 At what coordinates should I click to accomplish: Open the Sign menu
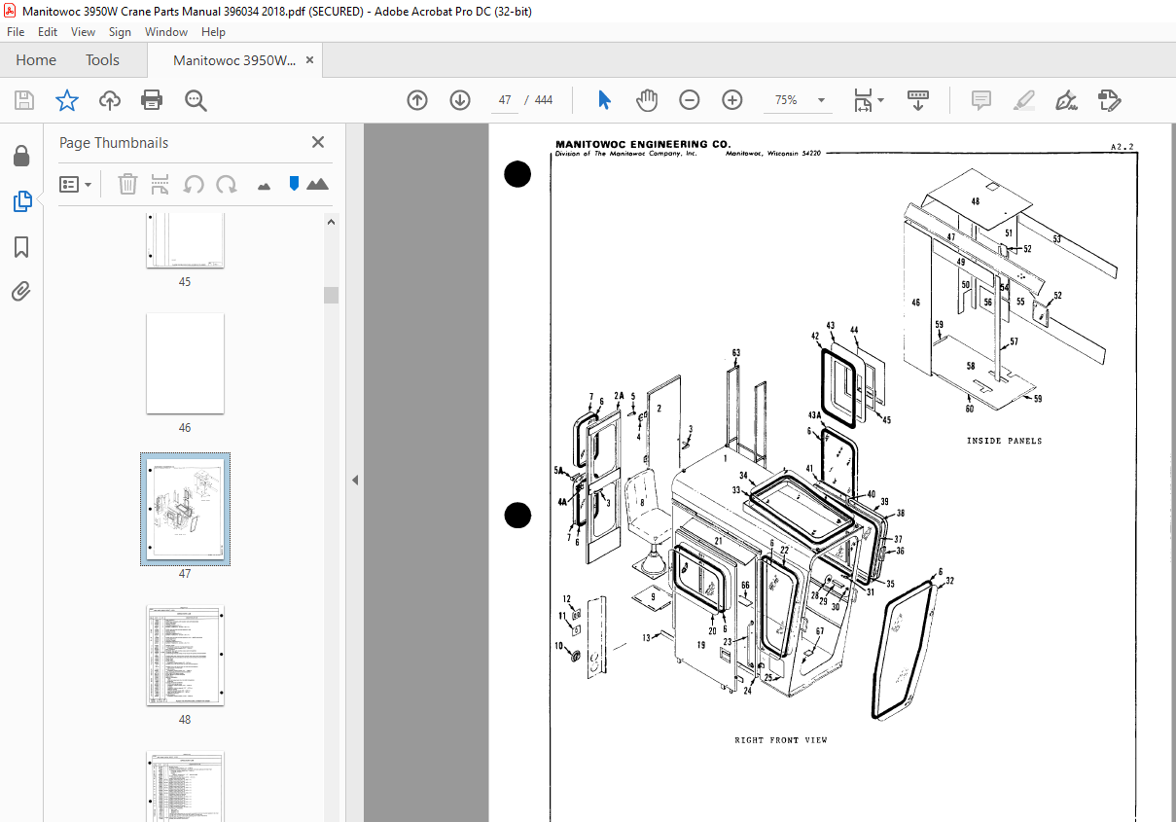[120, 32]
